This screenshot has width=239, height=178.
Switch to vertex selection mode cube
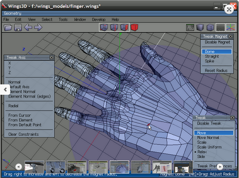(104, 28)
